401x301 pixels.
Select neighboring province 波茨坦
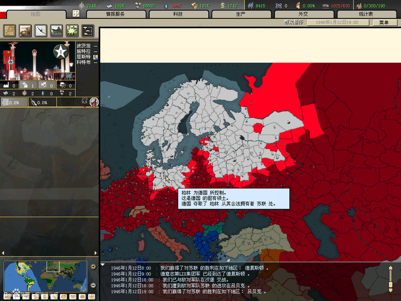(x=84, y=46)
